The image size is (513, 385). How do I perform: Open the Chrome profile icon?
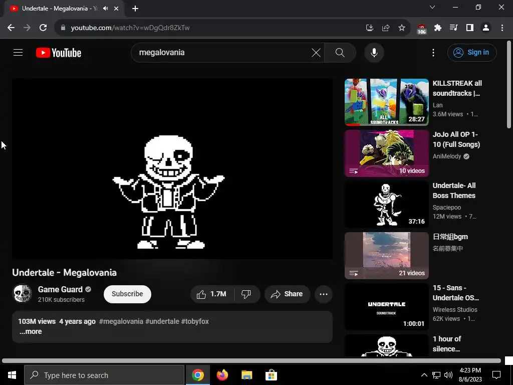486,28
